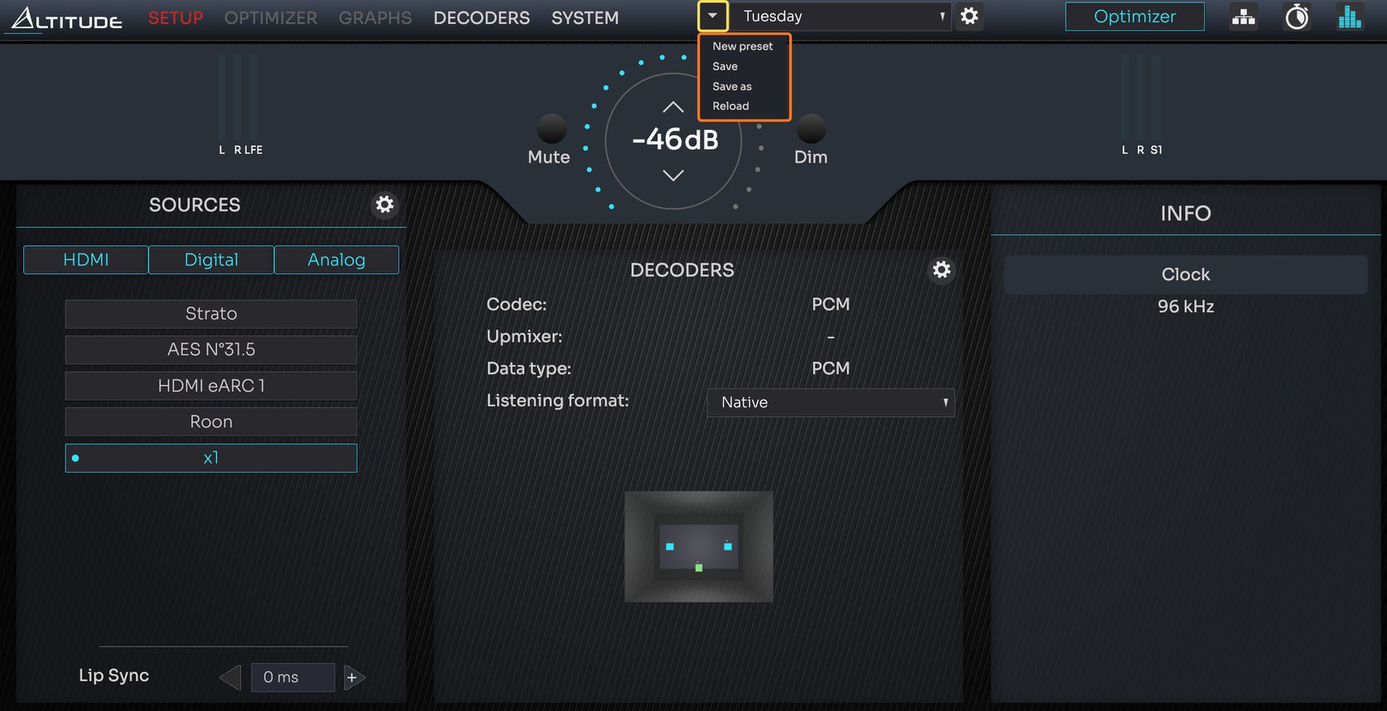The width and height of the screenshot is (1387, 711).
Task: Toggle the HDMI source filter
Action: pyautogui.click(x=86, y=260)
